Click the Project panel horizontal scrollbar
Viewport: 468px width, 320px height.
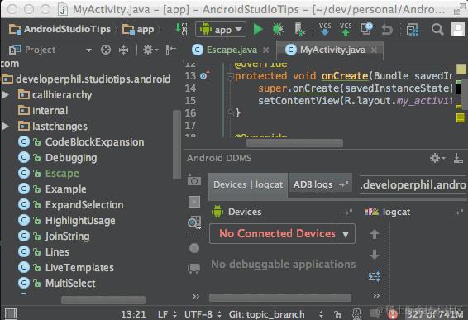tap(103, 299)
